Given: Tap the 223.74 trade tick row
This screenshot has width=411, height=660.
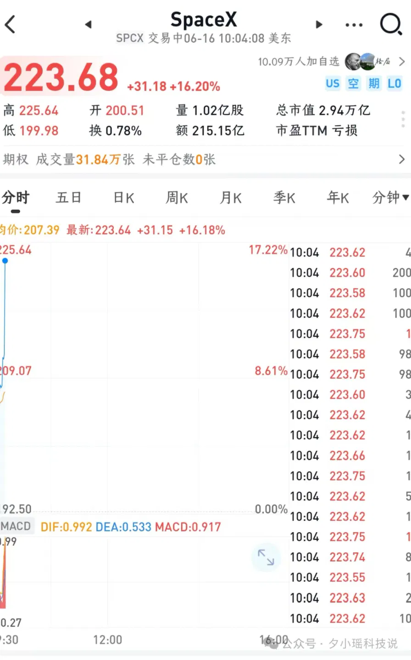Looking at the screenshot, I should point(350,557).
